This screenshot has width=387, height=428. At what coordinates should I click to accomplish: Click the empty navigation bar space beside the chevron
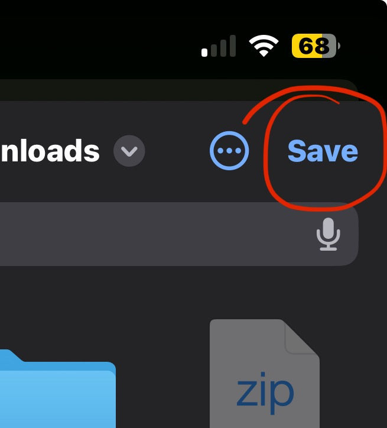click(177, 151)
